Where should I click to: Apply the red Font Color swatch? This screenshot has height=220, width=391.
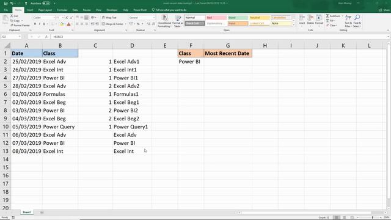click(x=68, y=24)
